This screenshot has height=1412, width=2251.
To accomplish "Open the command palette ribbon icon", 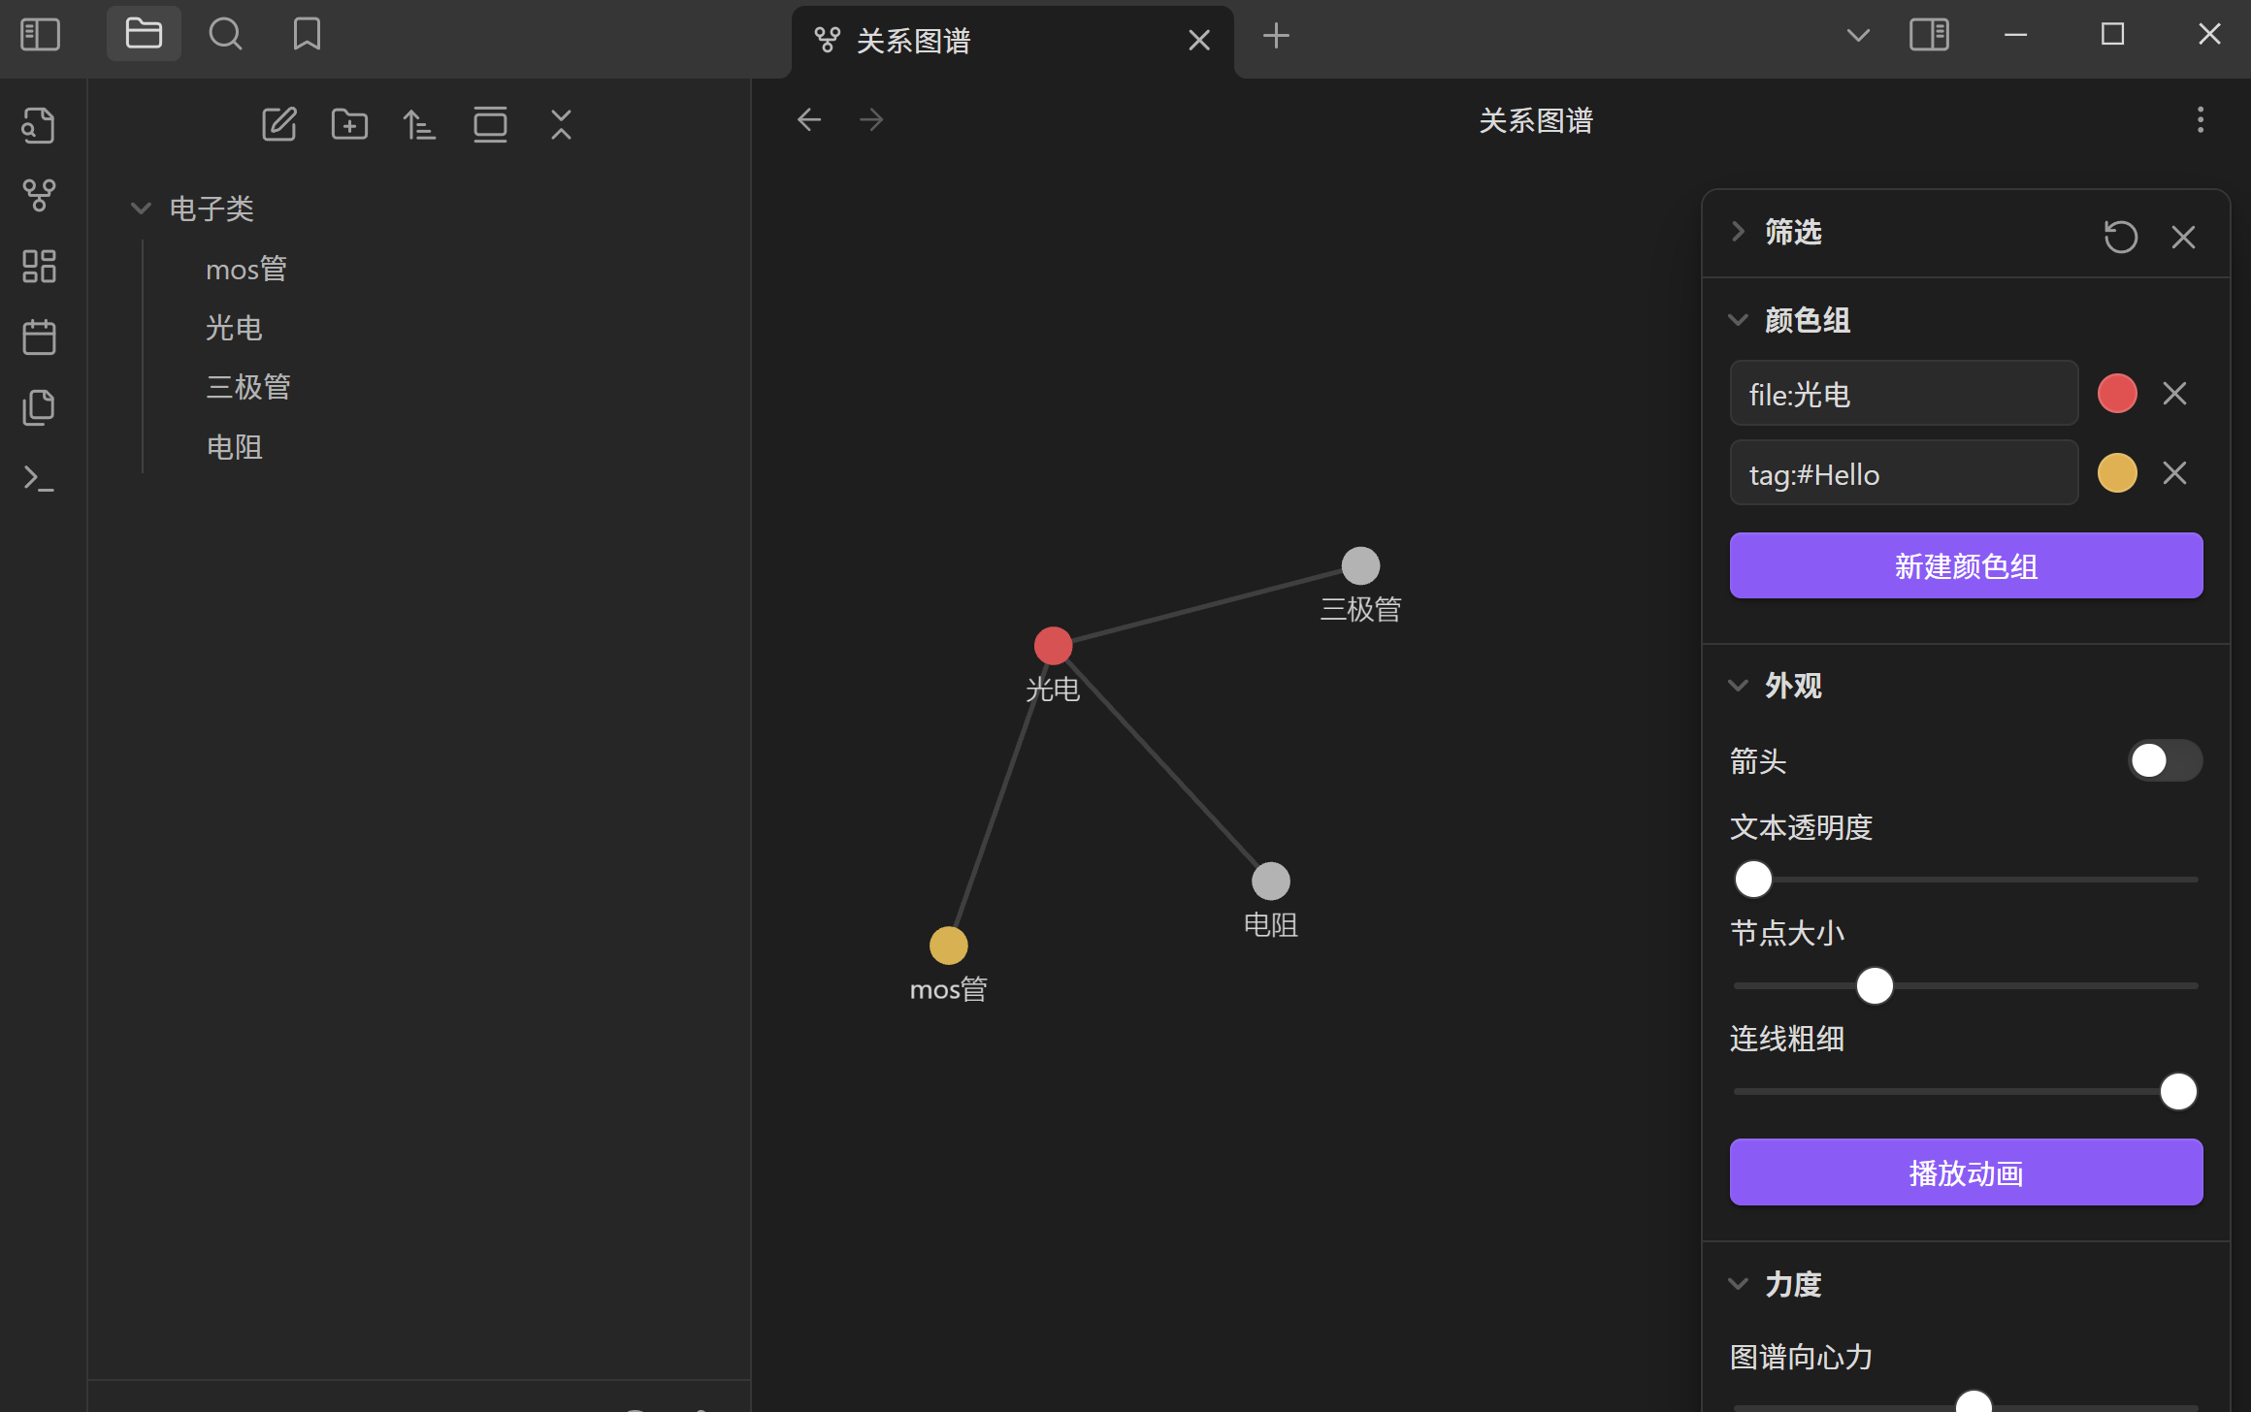I will 39,478.
